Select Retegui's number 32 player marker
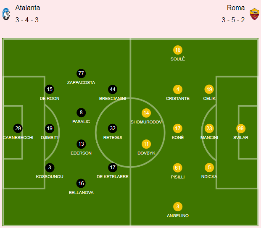The width and height of the screenshot is (261, 228). [x=113, y=128]
